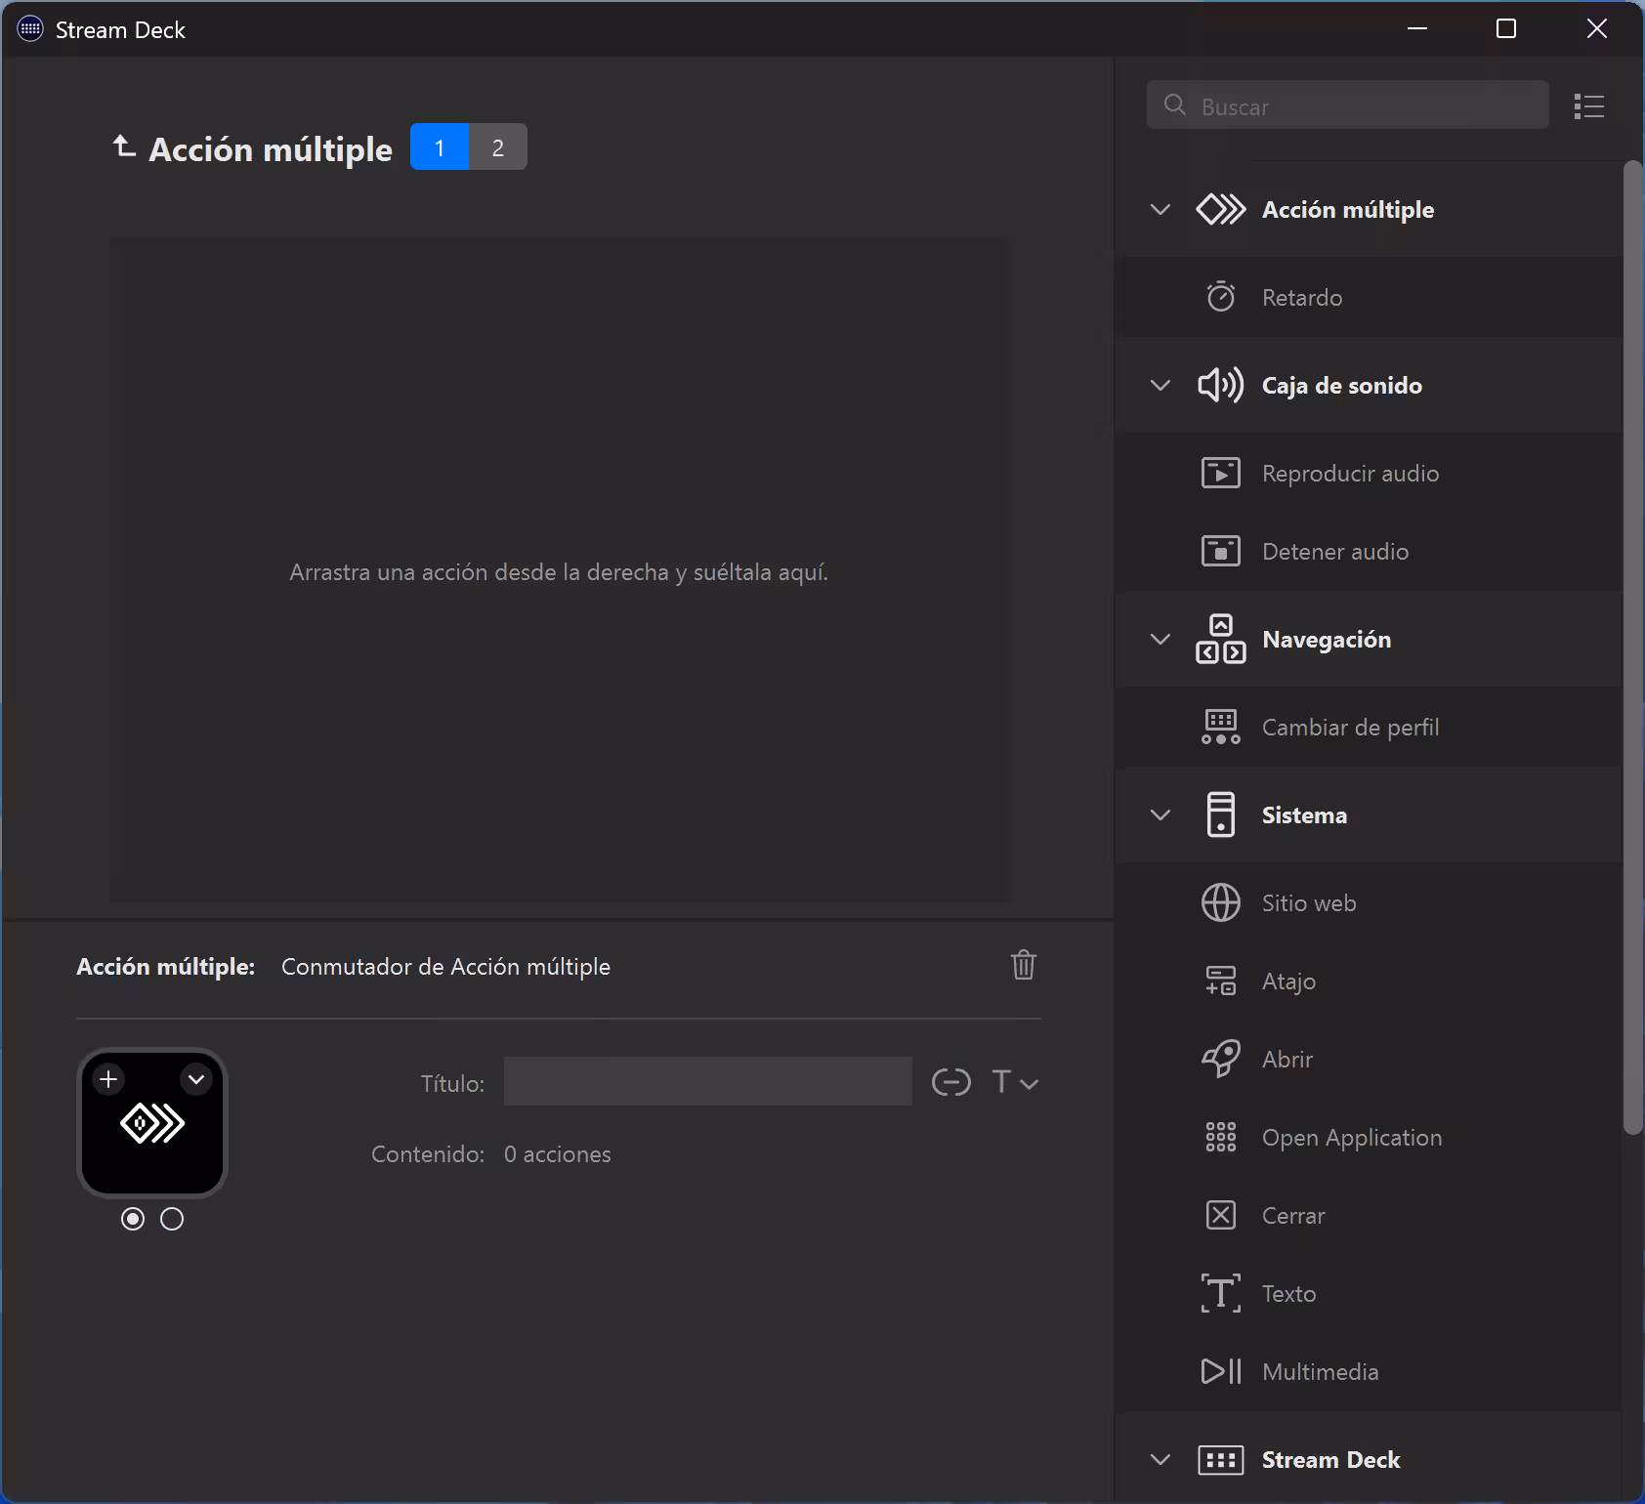Delete the action with the trash icon
This screenshot has height=1504, width=1645.
pos(1024,965)
